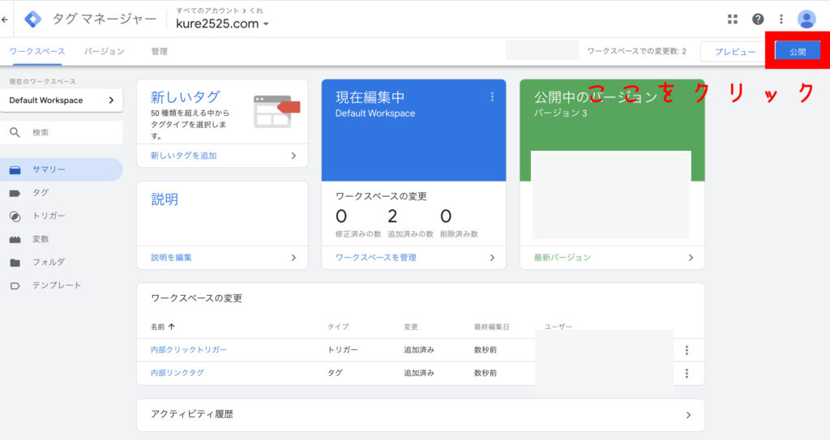830x440 pixels.
Task: Select サマリー in the sidebar
Action: click(x=62, y=169)
